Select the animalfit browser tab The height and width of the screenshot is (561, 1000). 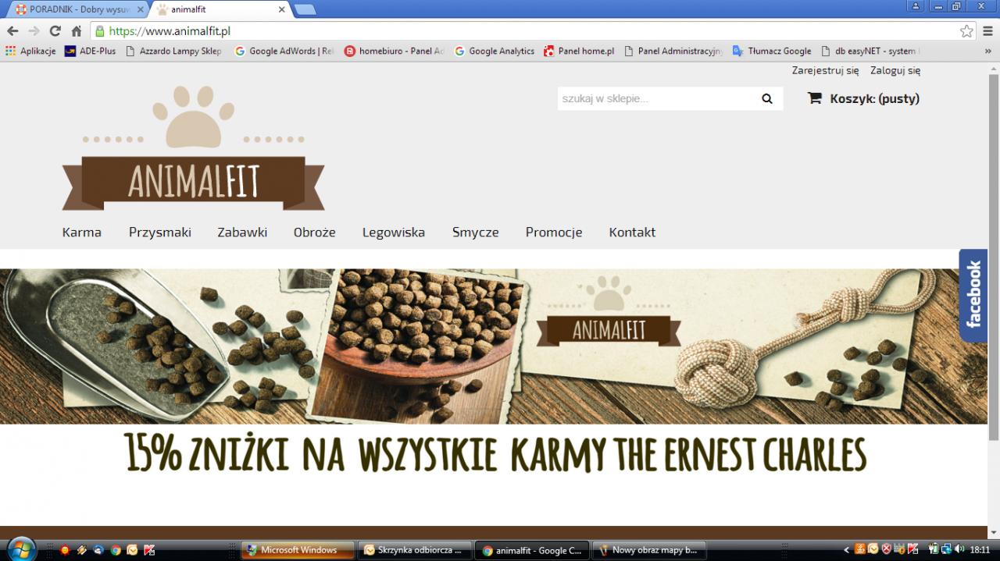point(220,9)
